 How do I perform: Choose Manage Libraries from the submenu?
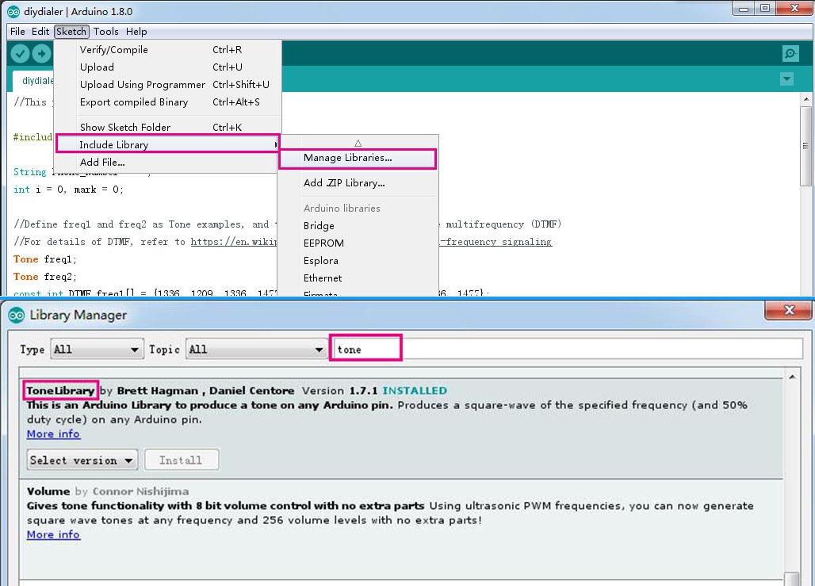tap(348, 158)
